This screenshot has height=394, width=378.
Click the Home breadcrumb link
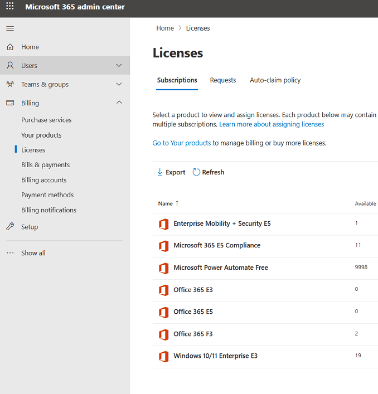(x=165, y=28)
